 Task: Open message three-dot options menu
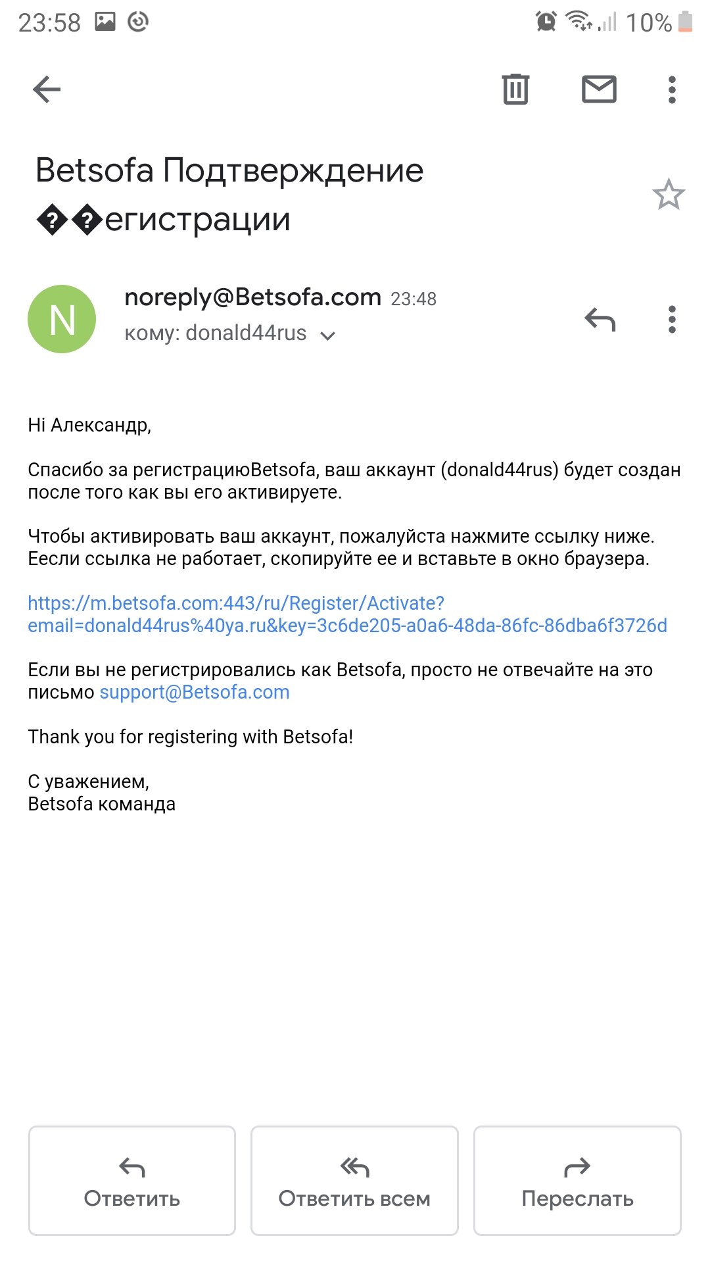pos(671,320)
